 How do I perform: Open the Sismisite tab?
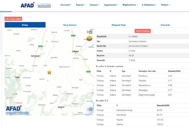click(165, 25)
